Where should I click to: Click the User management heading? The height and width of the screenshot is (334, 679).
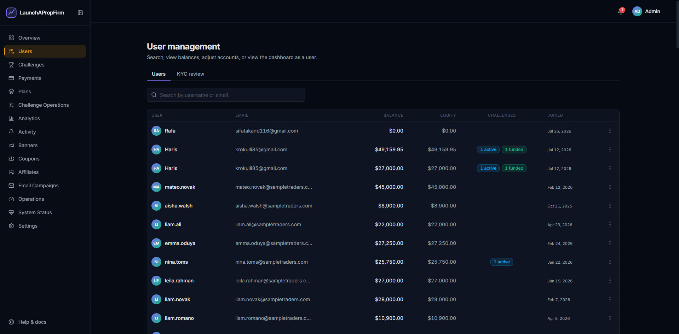click(183, 47)
